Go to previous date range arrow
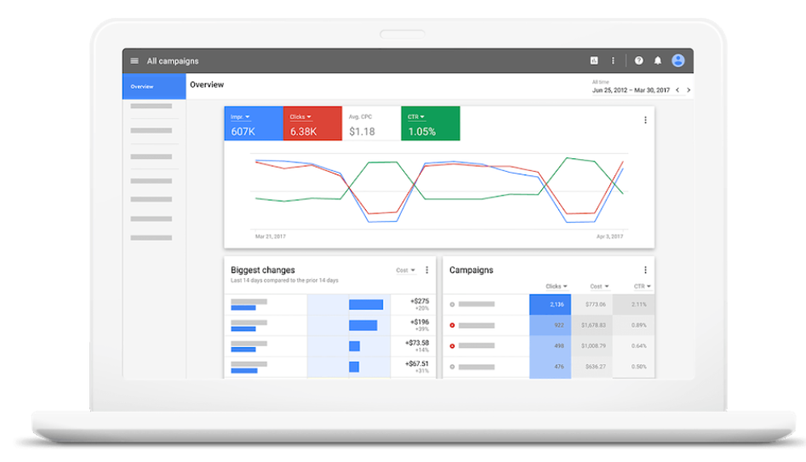 tap(677, 90)
